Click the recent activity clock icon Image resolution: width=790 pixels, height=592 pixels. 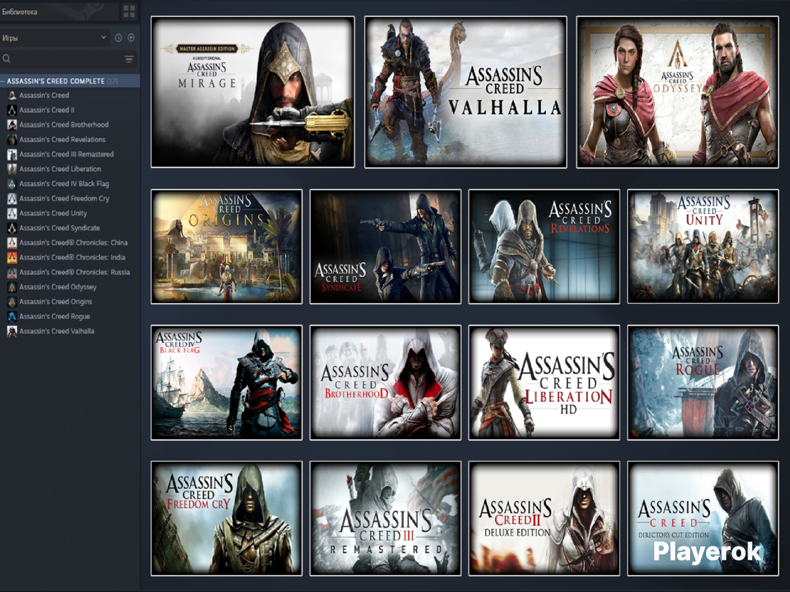(118, 38)
